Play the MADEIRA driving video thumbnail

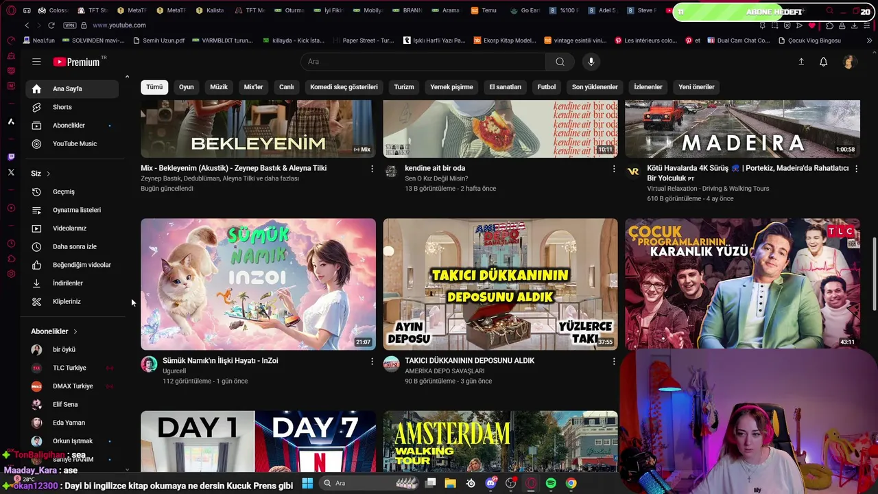click(x=742, y=129)
